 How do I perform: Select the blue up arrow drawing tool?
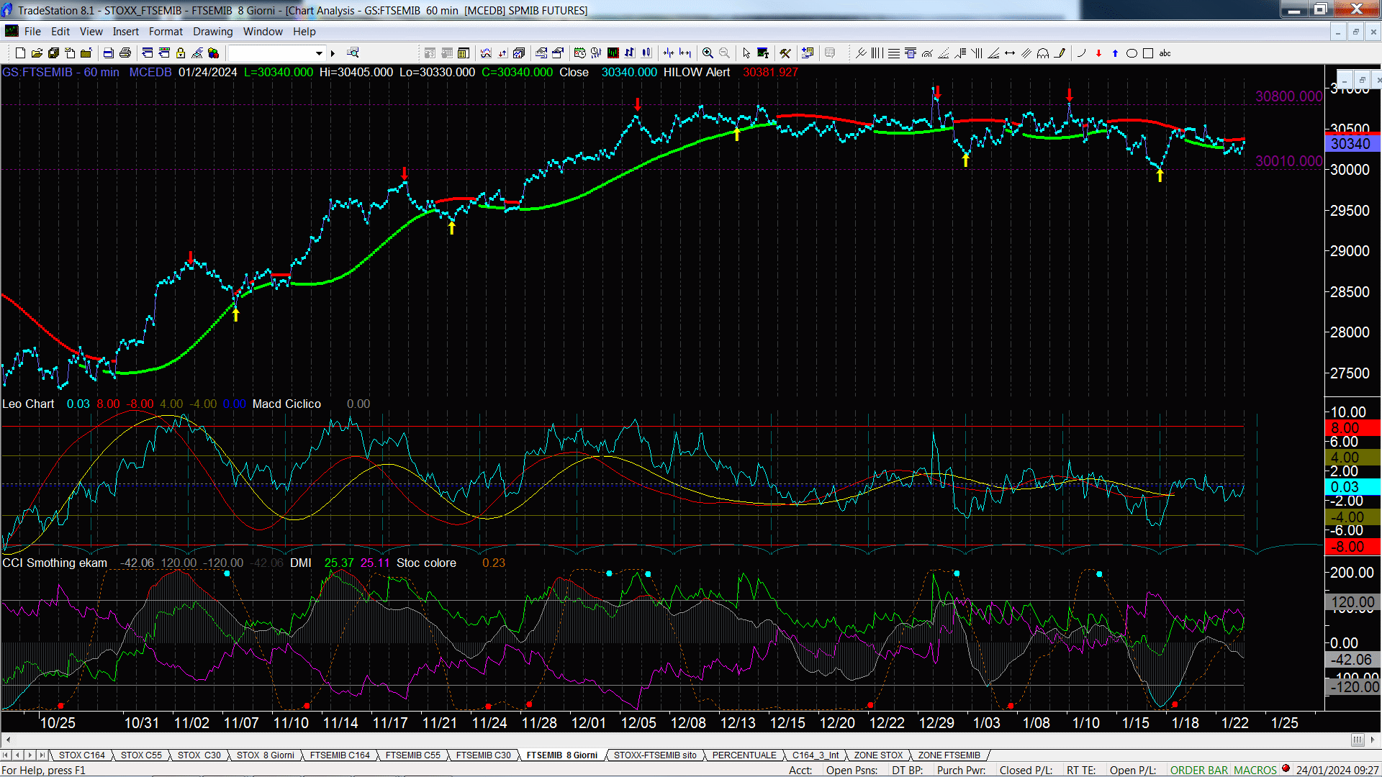[1115, 53]
